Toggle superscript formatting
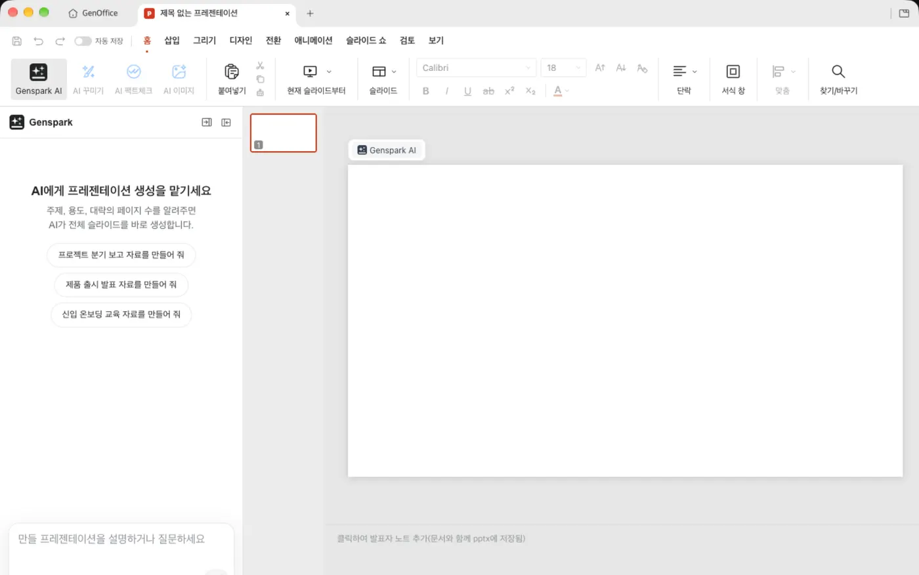Screen dimensions: 919x575 pos(509,91)
